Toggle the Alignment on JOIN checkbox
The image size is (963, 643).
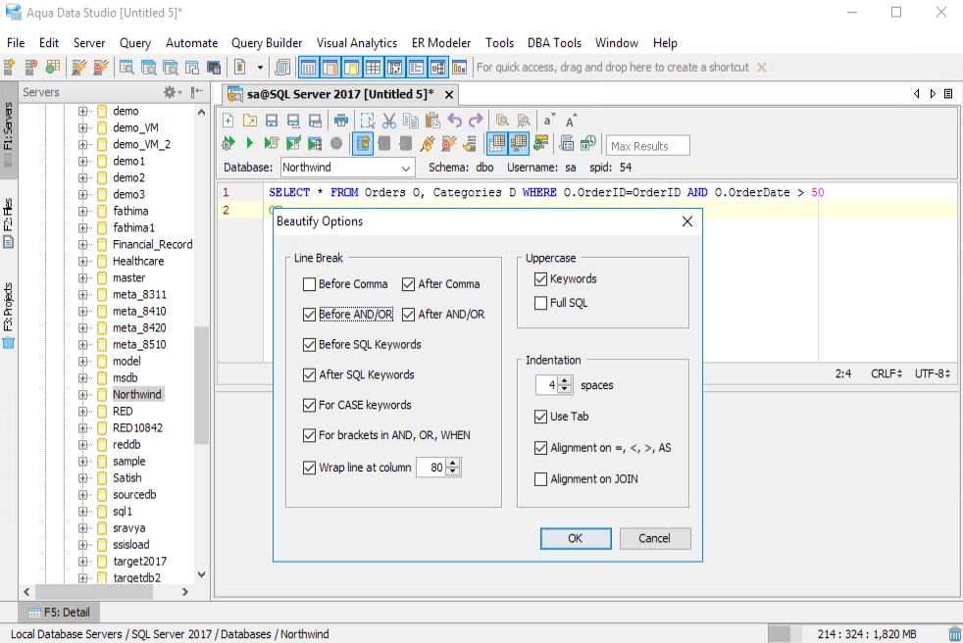point(540,479)
